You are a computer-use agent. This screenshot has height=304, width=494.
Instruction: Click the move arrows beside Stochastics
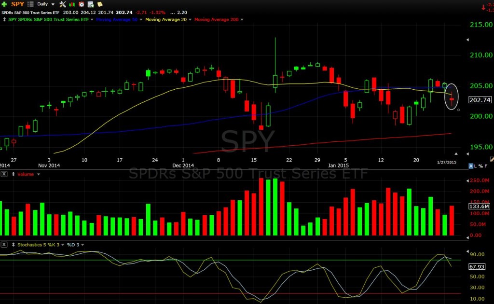click(13, 245)
